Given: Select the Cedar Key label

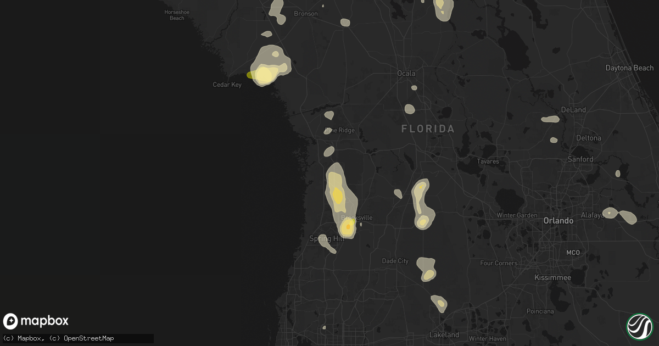Looking at the screenshot, I should (227, 85).
